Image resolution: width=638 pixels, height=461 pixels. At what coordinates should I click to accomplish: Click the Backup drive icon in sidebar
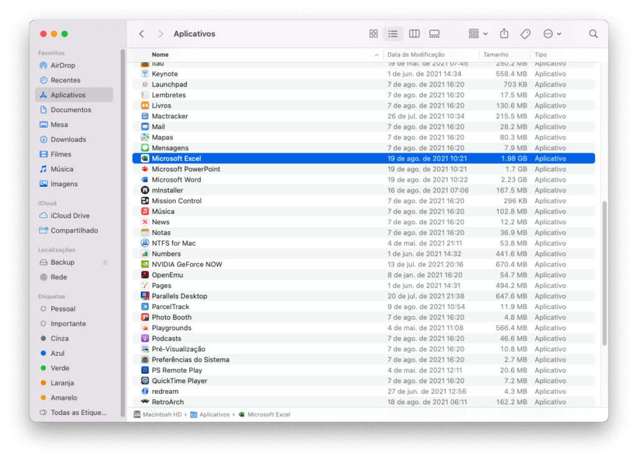point(44,262)
